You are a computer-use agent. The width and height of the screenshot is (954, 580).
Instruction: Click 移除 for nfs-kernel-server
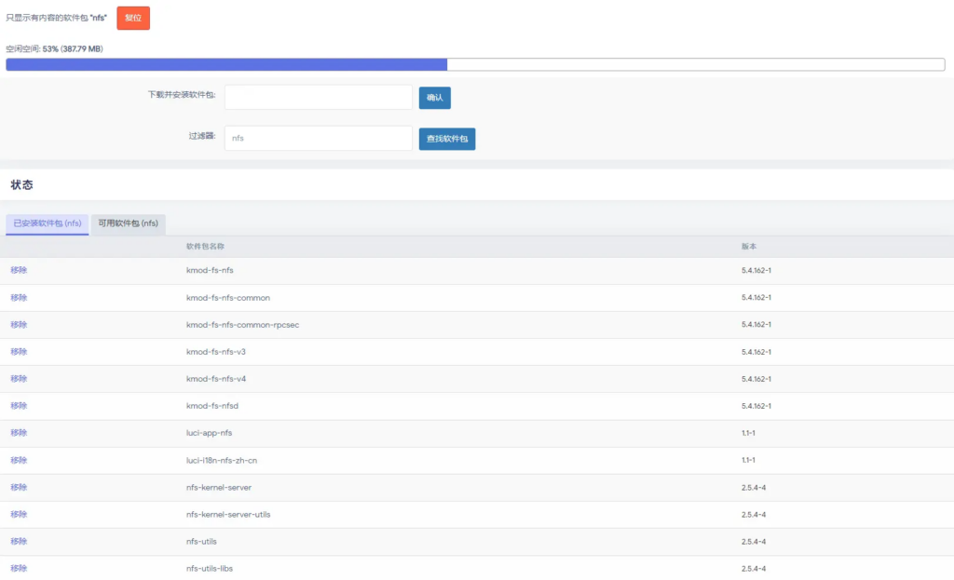tap(19, 487)
